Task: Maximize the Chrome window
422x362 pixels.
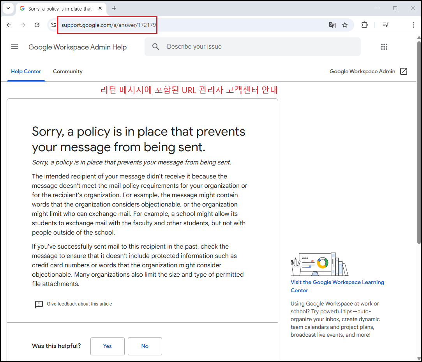Action: click(x=395, y=8)
